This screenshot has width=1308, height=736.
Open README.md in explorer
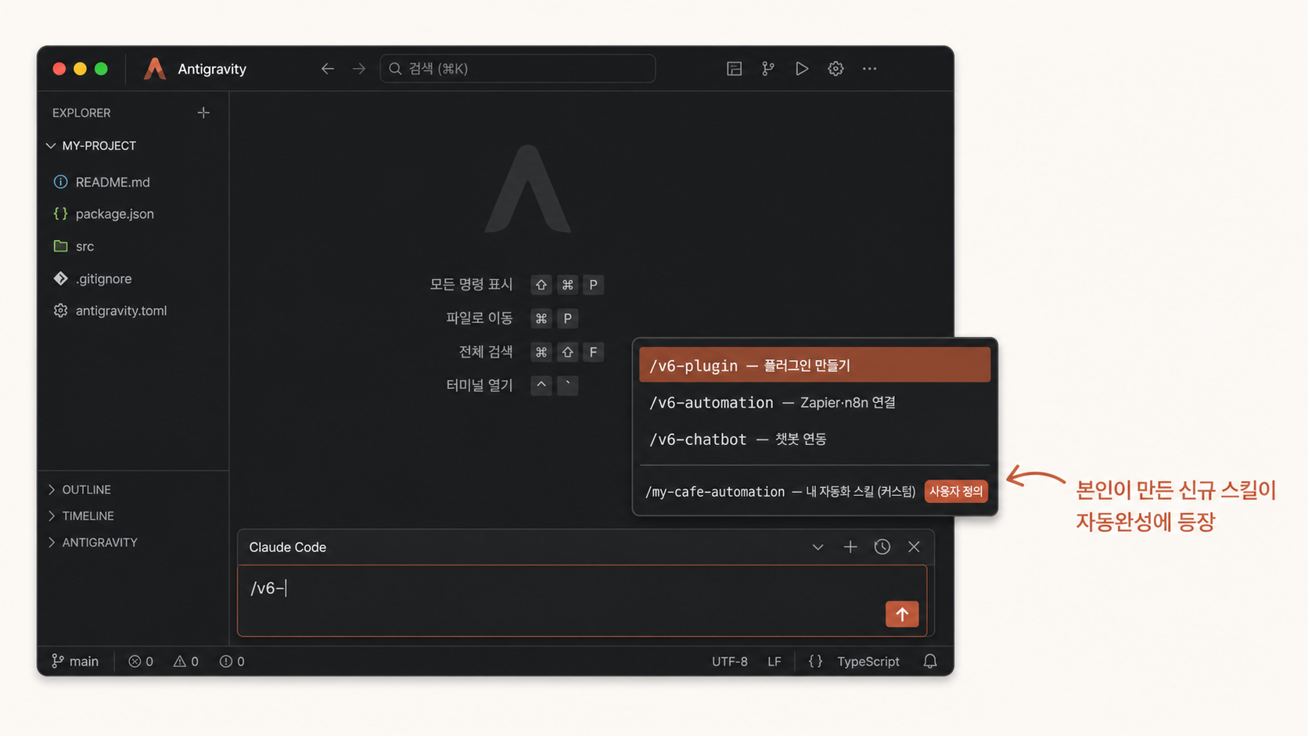(112, 182)
